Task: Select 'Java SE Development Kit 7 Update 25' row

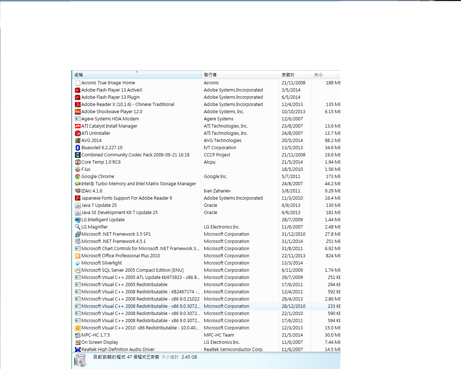Action: coord(206,213)
